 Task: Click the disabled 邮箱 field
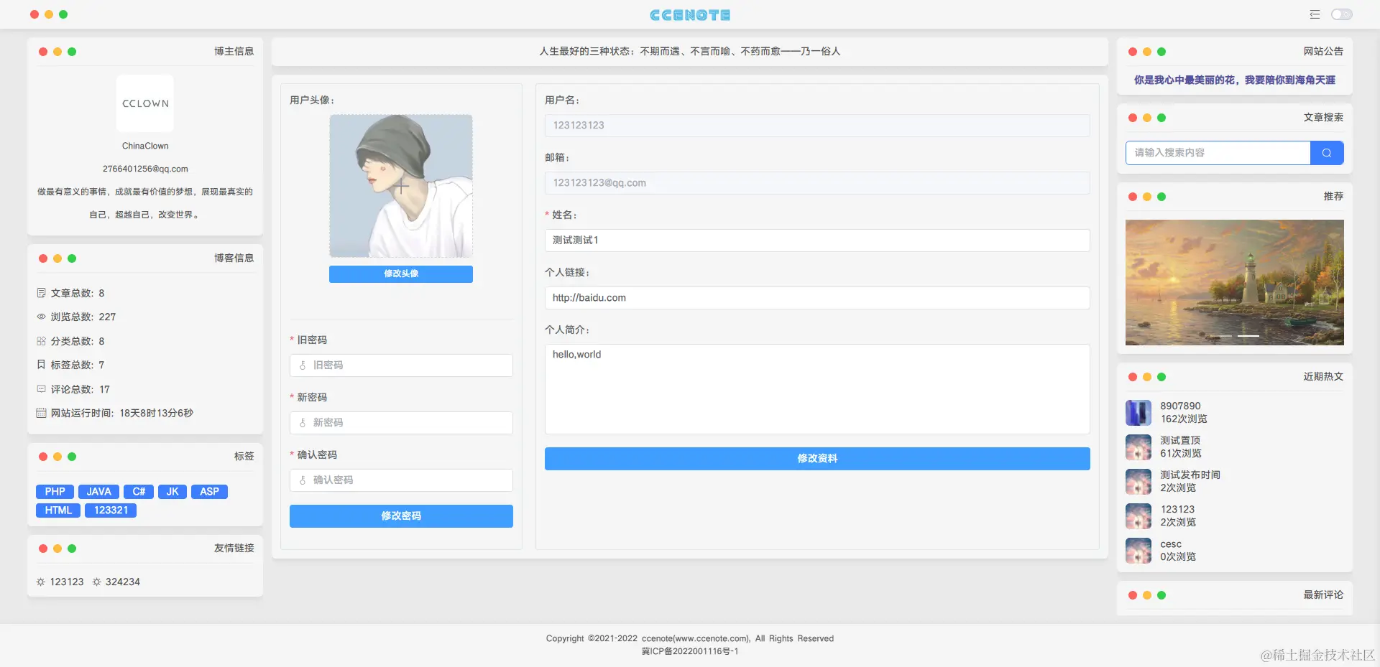(x=817, y=183)
